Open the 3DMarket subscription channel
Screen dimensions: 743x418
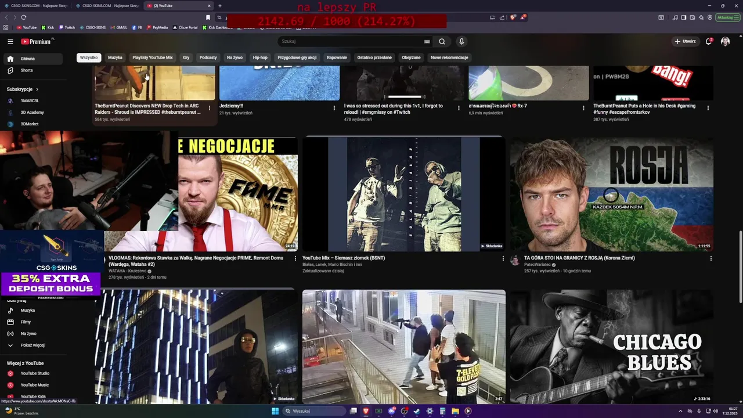(33, 124)
